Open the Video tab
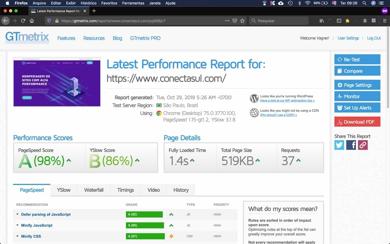The height and width of the screenshot is (244, 390). 153,190
